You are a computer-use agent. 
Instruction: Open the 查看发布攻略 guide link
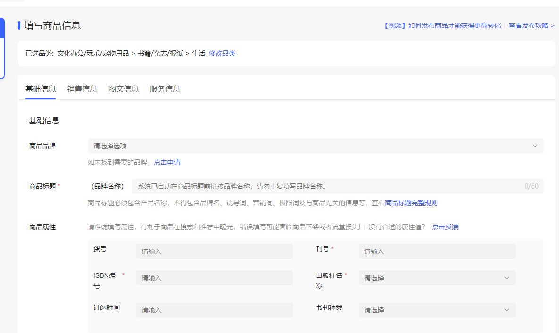coord(531,25)
